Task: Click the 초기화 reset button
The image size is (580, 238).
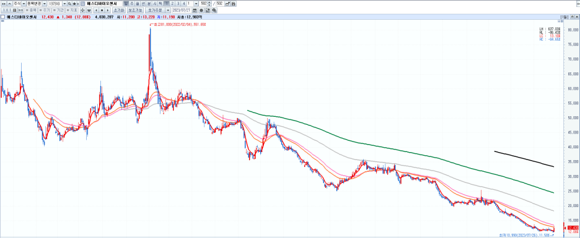Action: tap(119, 10)
